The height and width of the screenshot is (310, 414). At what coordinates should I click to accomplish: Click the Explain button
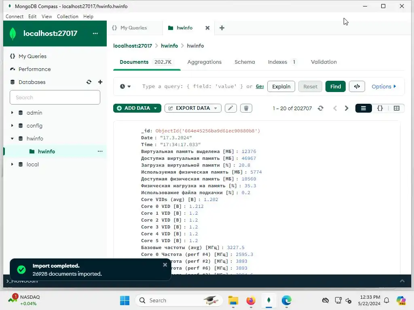pos(281,86)
